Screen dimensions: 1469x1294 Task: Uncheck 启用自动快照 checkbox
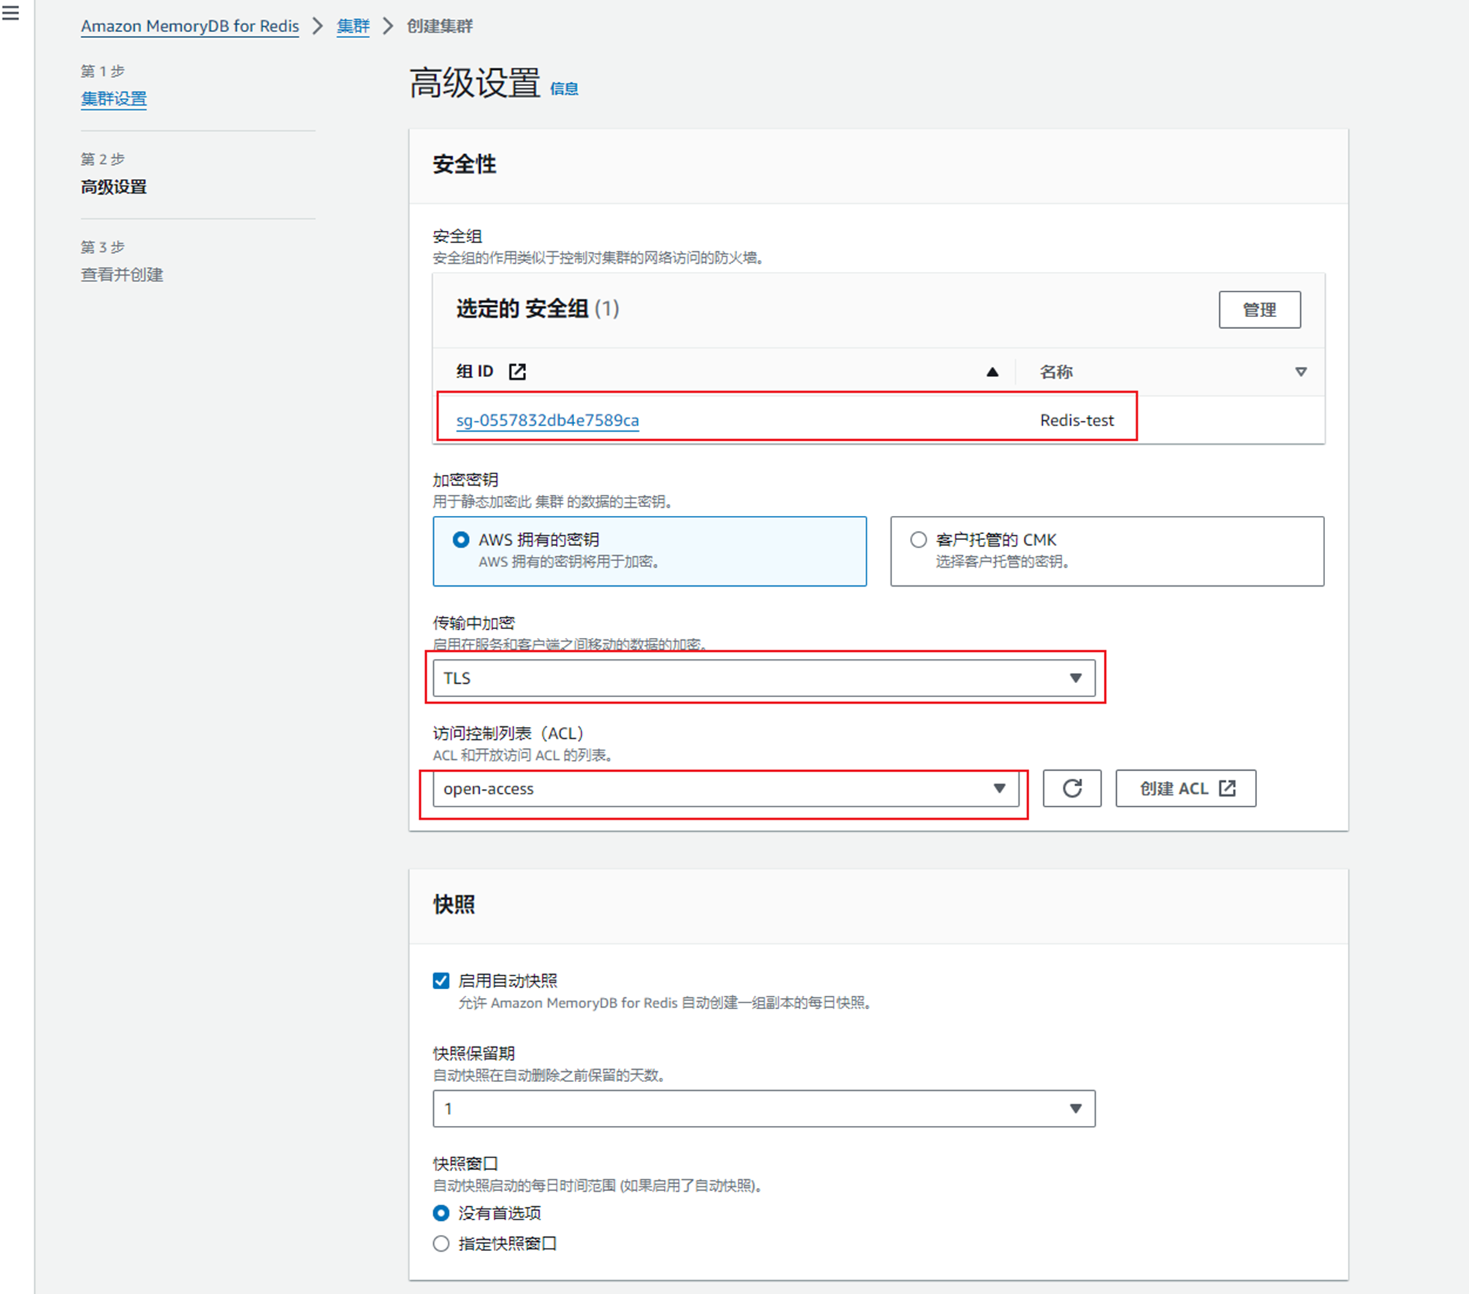click(441, 981)
